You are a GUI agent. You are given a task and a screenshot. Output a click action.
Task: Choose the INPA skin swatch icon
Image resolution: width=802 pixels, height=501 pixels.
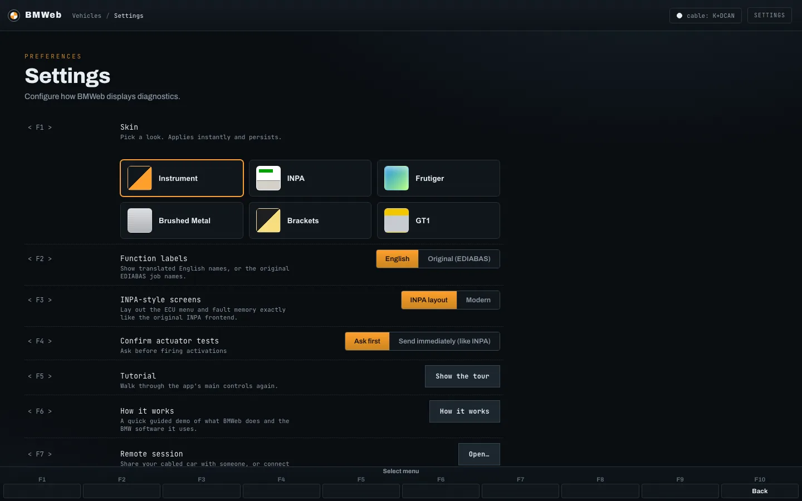click(268, 178)
